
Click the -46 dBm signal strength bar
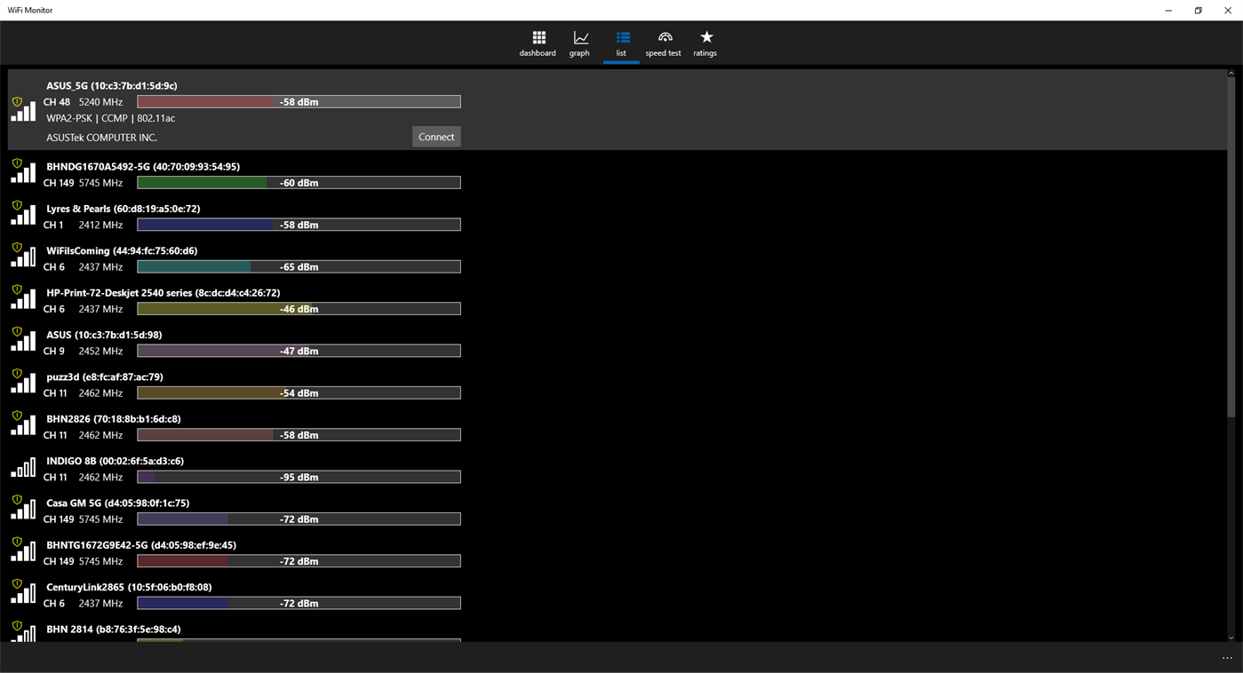click(298, 309)
